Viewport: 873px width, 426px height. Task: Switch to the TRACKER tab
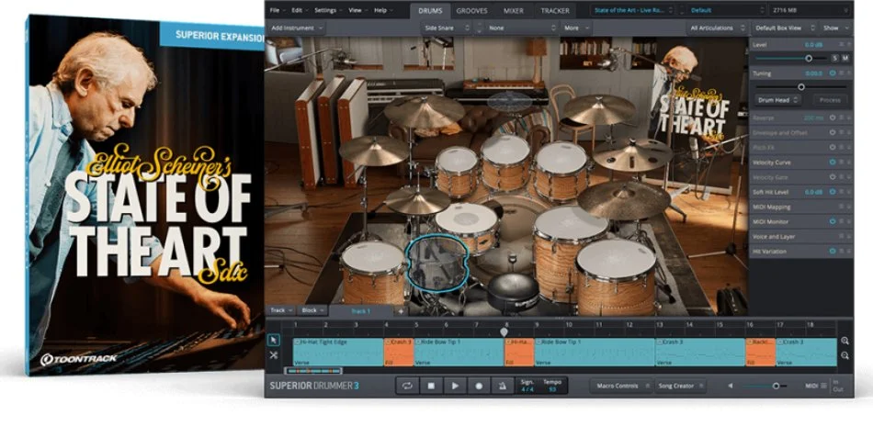coord(555,11)
